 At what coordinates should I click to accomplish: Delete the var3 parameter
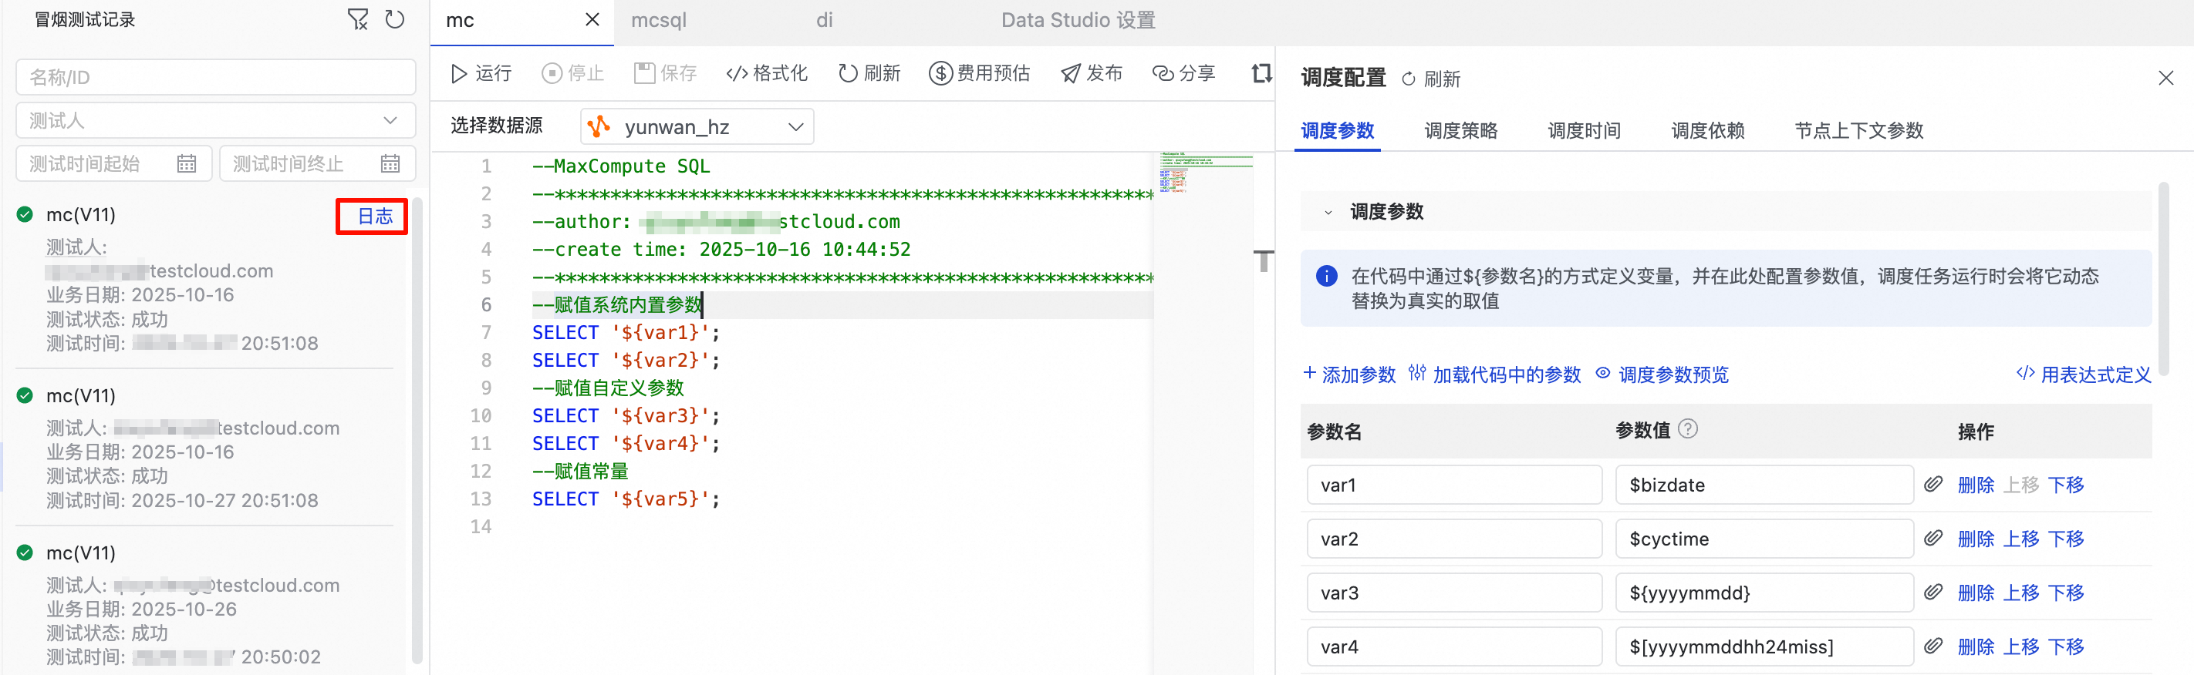coord(1976,593)
